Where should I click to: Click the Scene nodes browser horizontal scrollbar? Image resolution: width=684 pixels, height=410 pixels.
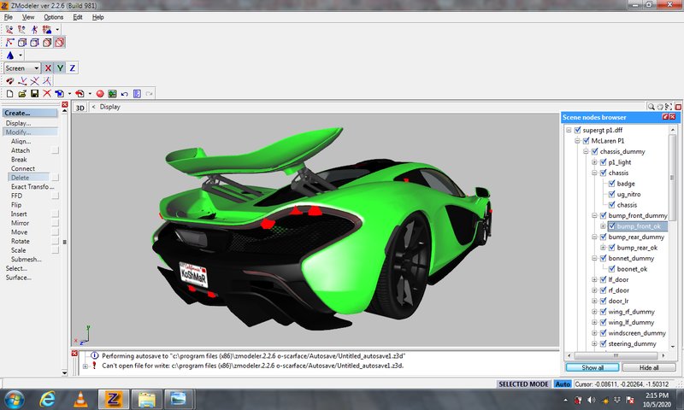pyautogui.click(x=616, y=355)
